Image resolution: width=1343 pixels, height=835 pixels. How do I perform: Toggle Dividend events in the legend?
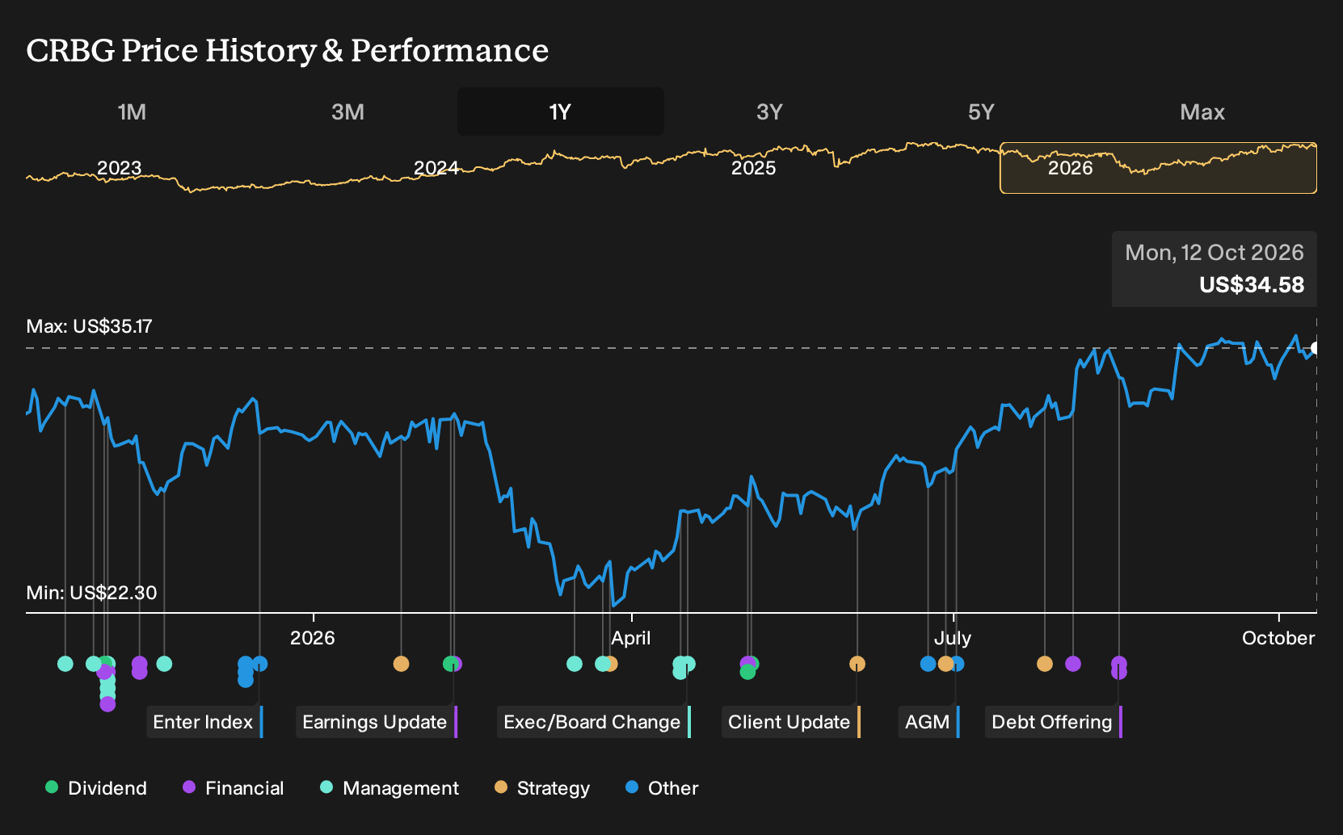pos(95,788)
